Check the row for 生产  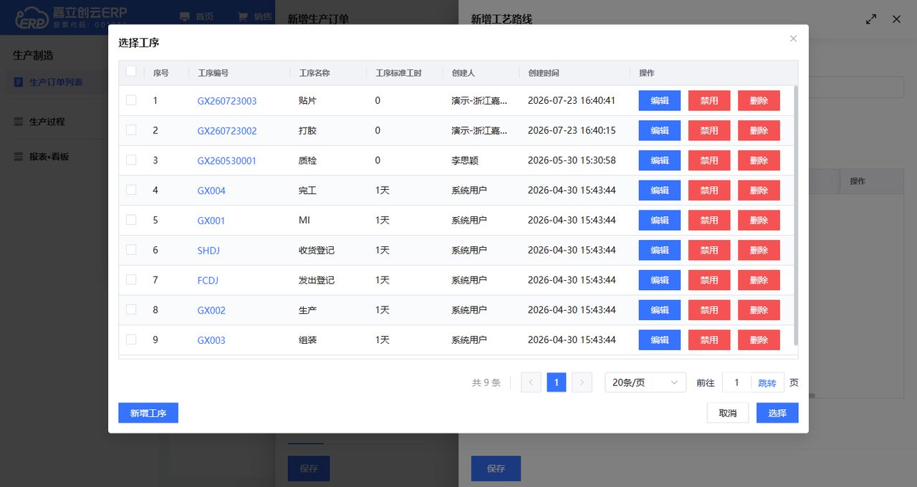[x=131, y=309]
